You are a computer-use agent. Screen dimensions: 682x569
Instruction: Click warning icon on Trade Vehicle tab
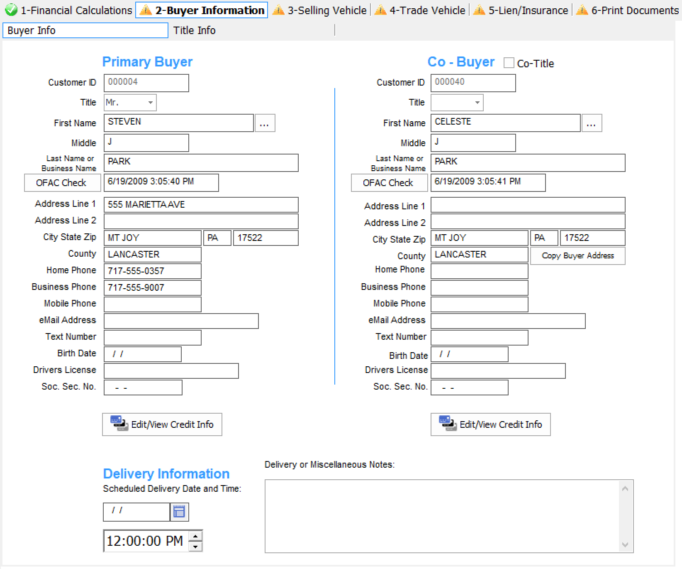point(380,10)
